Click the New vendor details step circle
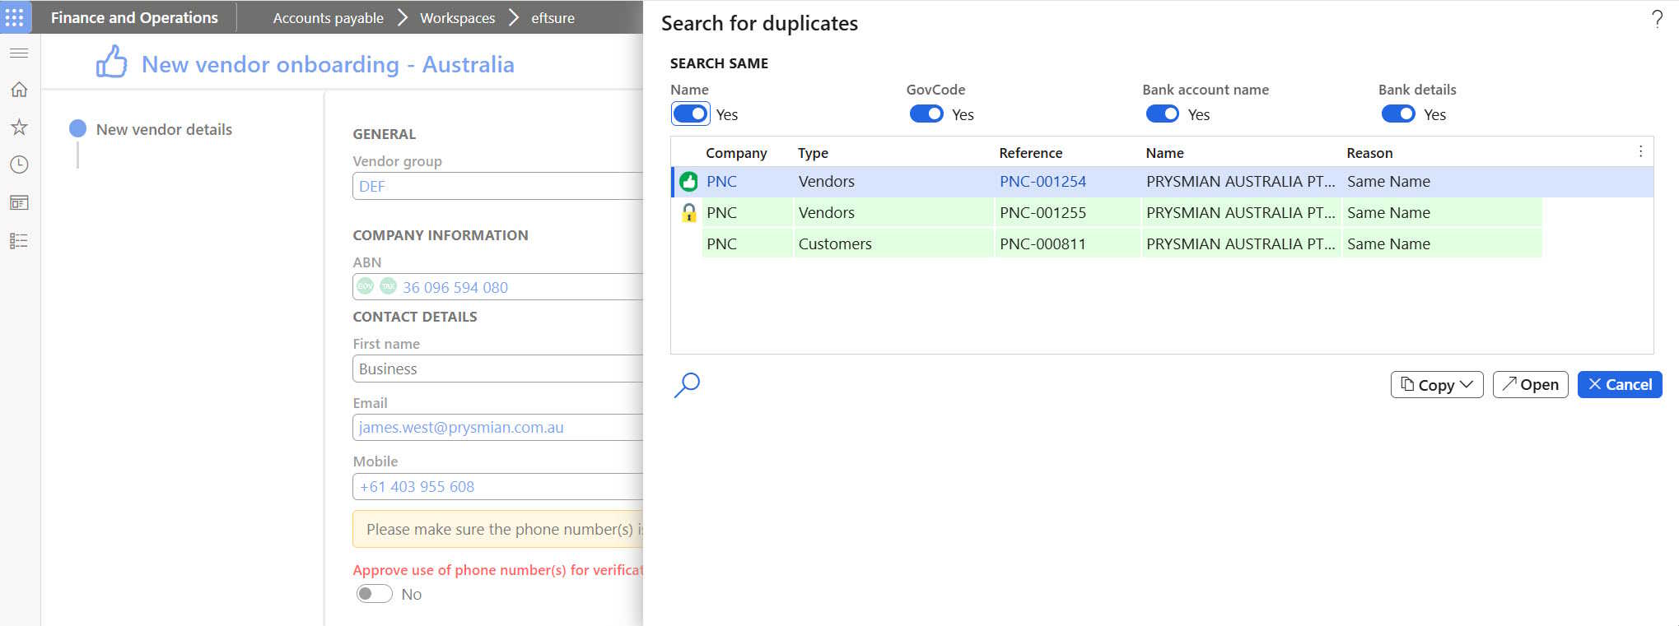 (x=78, y=128)
